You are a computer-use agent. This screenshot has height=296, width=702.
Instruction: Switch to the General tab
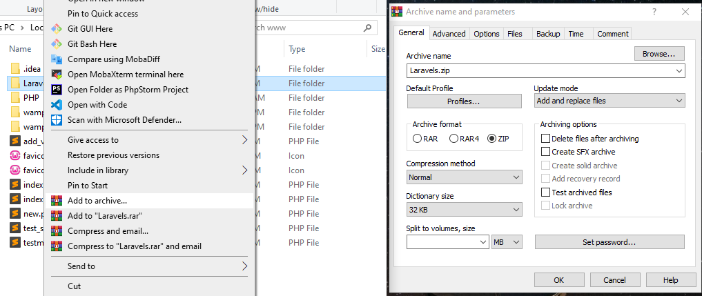[x=411, y=32]
